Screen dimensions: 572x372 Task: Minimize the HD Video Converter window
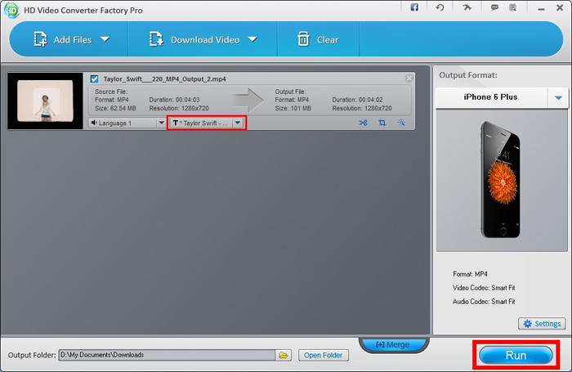tap(541, 9)
